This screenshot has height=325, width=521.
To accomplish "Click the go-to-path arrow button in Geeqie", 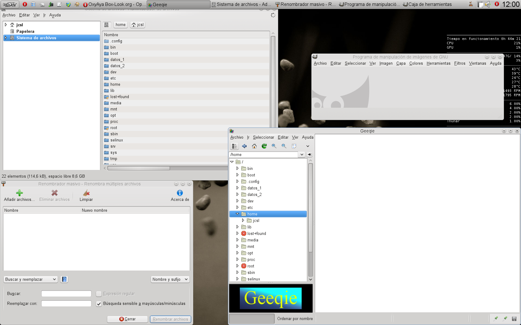I will pos(309,154).
